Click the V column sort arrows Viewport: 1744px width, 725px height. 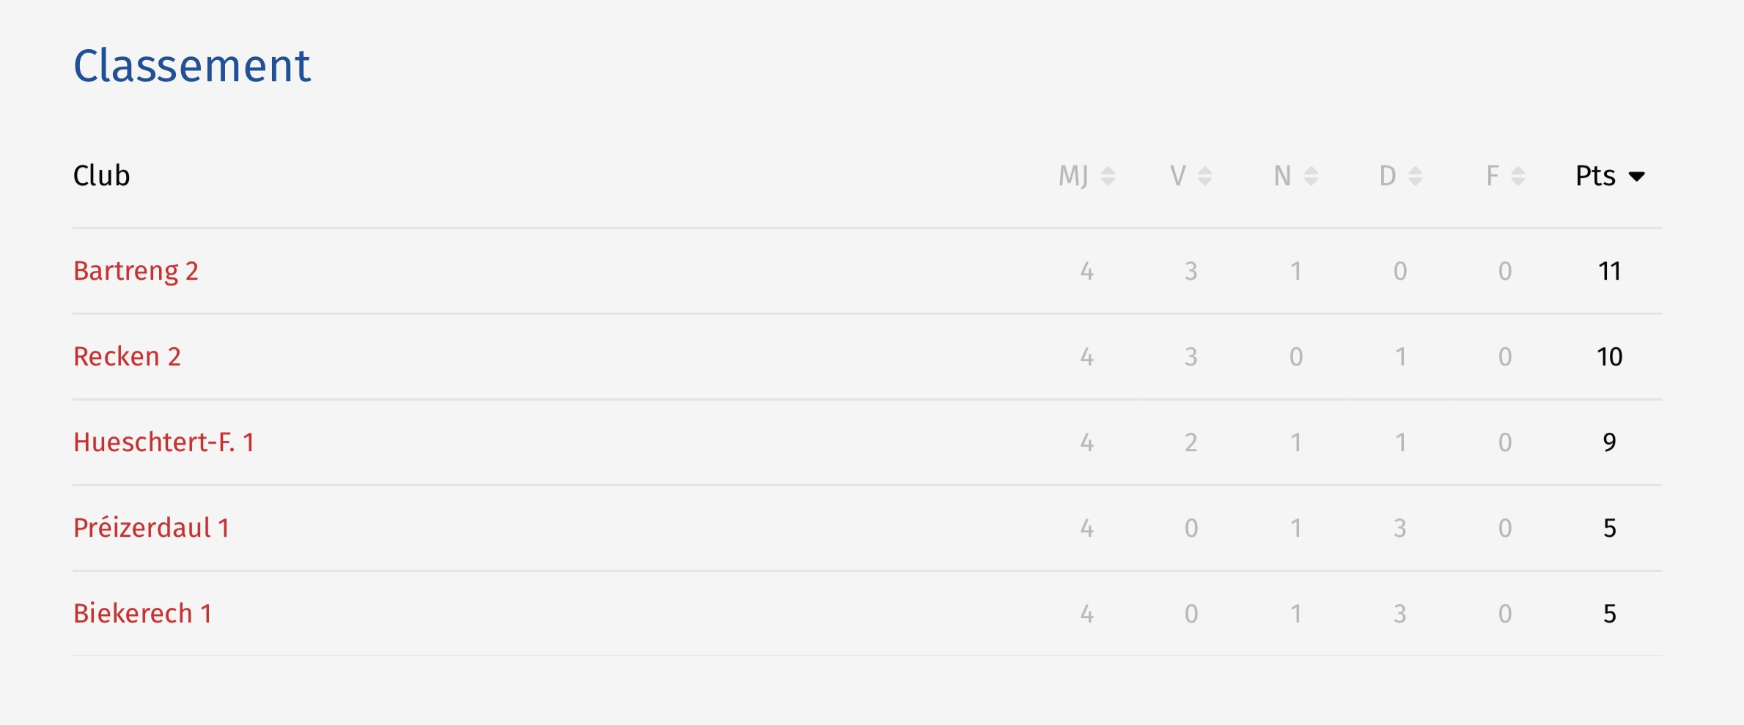(1205, 176)
